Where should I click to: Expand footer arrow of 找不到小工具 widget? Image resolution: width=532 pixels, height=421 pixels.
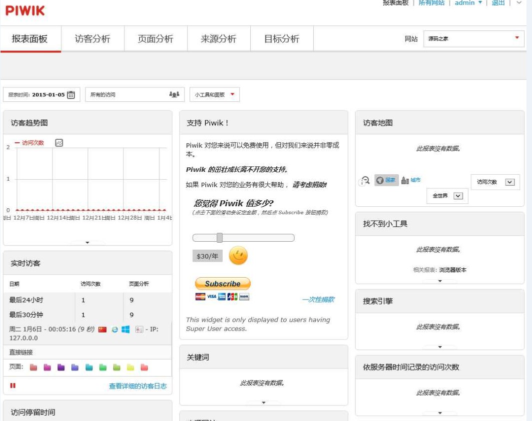pos(440,281)
